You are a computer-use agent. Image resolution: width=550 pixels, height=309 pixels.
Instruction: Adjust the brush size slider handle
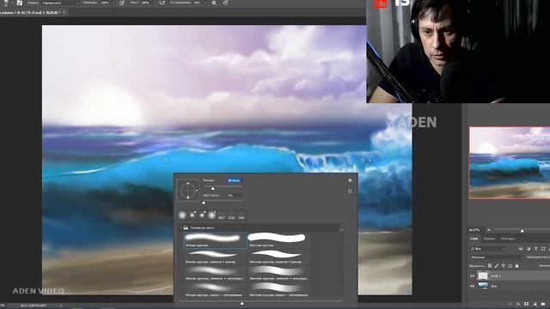pyautogui.click(x=212, y=189)
